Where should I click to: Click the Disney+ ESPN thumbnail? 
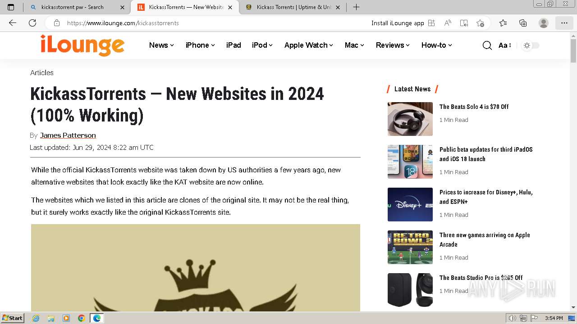(x=410, y=204)
